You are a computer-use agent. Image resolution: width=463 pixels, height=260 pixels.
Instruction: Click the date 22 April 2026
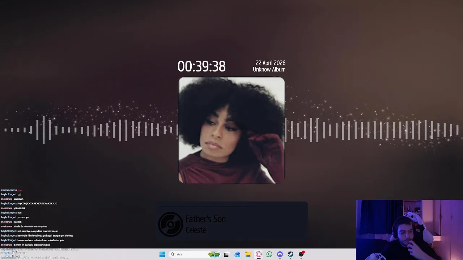[271, 63]
